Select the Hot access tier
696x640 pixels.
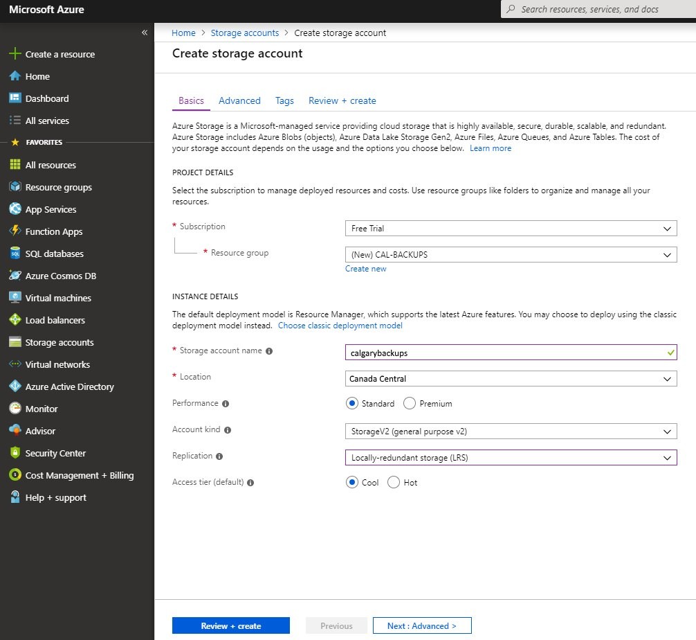(394, 482)
